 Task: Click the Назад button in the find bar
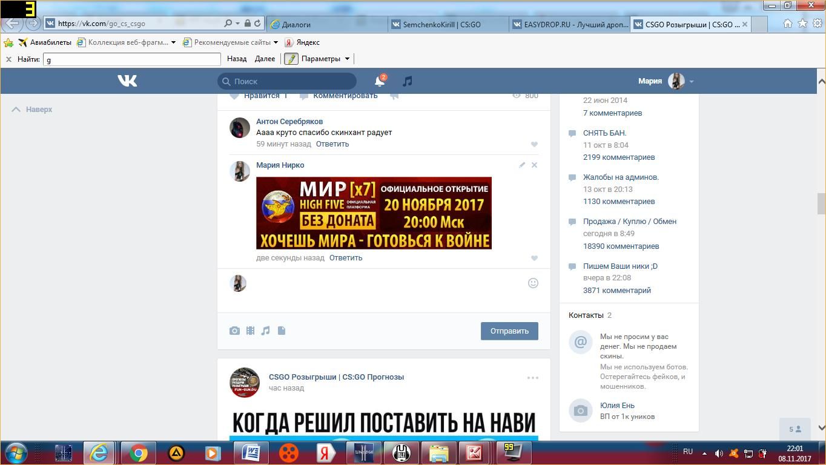pyautogui.click(x=237, y=59)
